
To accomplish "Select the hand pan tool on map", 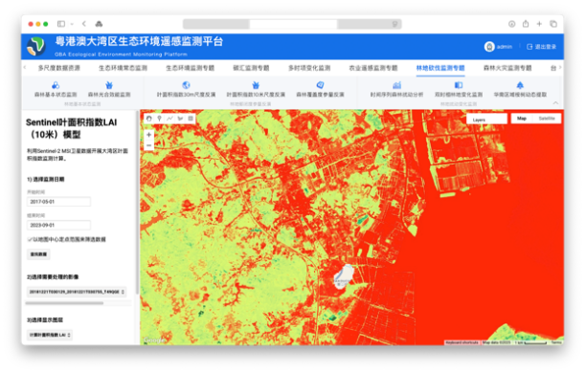I will click(148, 119).
